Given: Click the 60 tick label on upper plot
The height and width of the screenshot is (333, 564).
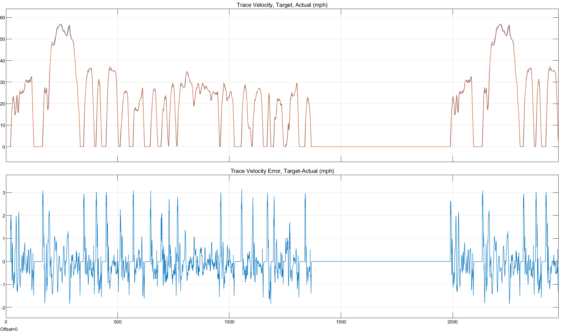Looking at the screenshot, I should (2, 18).
